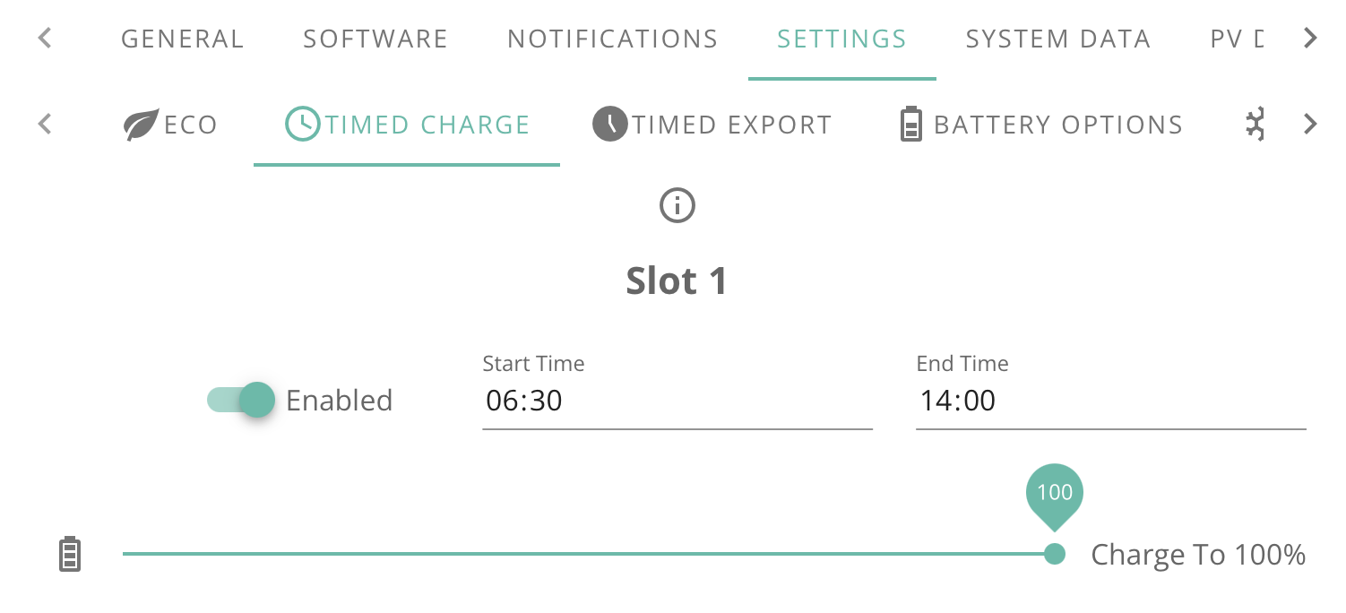This screenshot has height=613, width=1346.
Task: Click the battery icon left of the slider
Action: (70, 555)
